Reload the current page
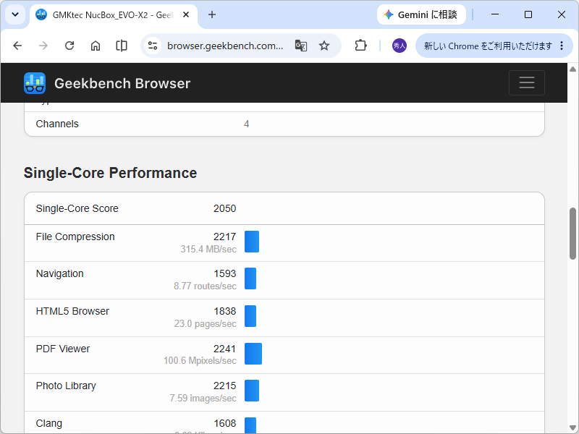 pos(69,46)
